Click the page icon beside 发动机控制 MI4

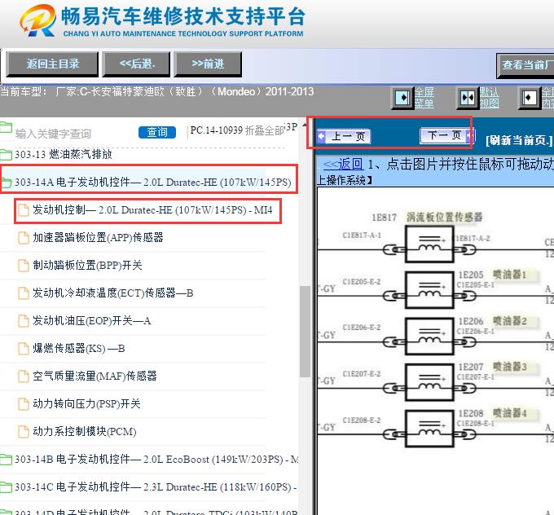24,210
